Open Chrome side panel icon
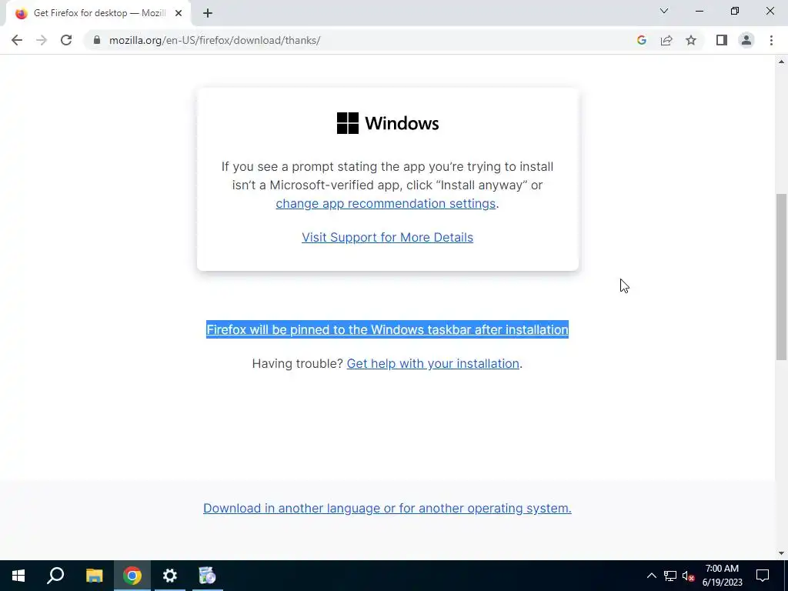Viewport: 788px width, 591px height. 722,40
